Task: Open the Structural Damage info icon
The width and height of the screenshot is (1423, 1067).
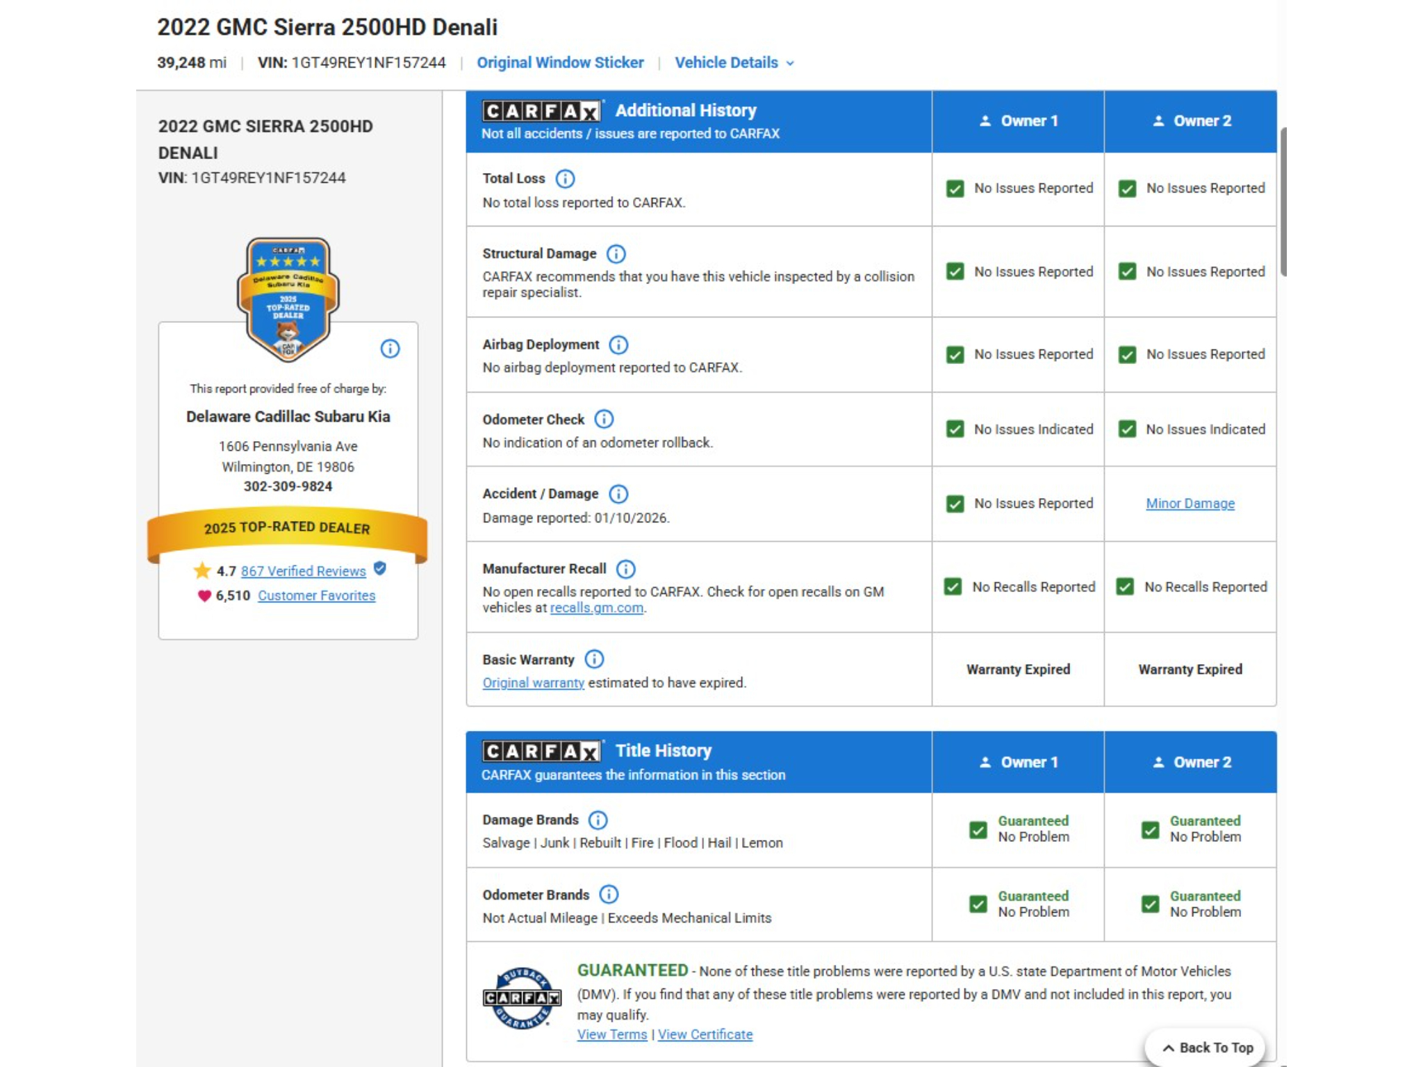Action: pyautogui.click(x=616, y=254)
